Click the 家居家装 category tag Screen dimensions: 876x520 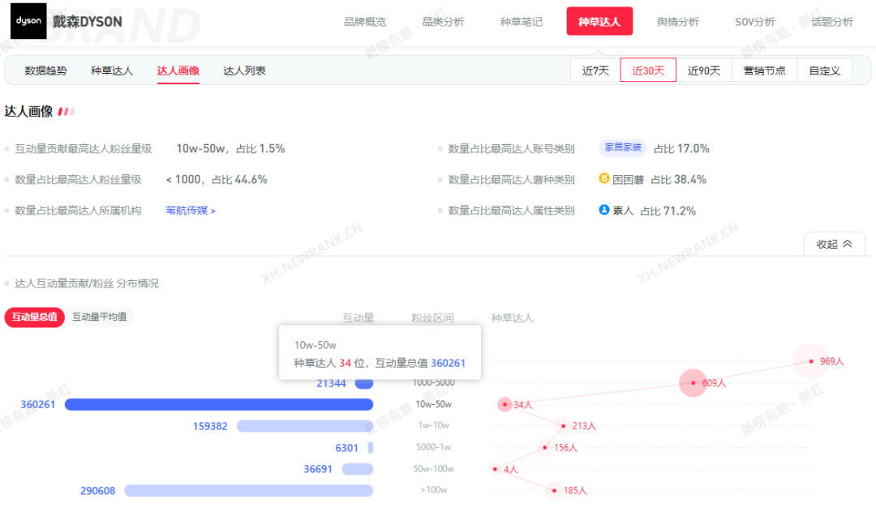[623, 147]
